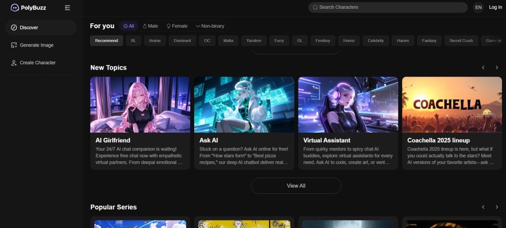Open the Coachella topic image
The width and height of the screenshot is (506, 228).
[x=452, y=105]
